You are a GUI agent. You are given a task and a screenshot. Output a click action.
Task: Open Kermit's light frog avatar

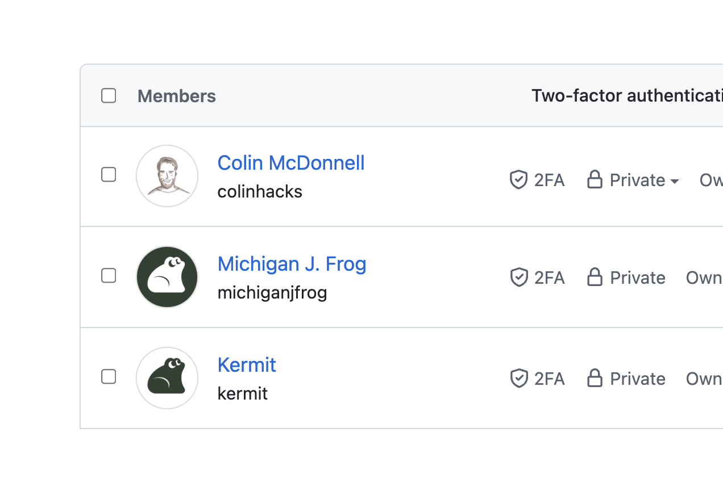167,378
